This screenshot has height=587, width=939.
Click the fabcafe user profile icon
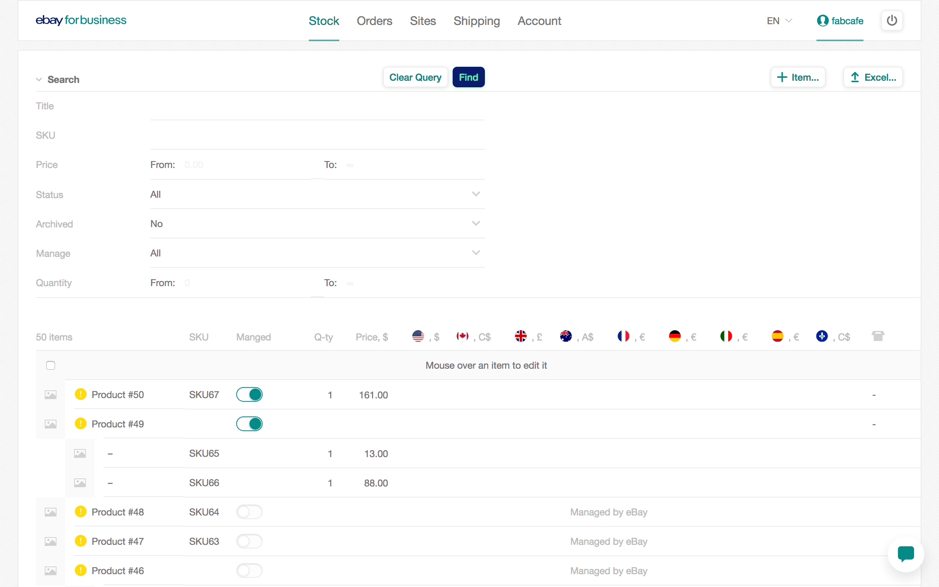tap(822, 21)
